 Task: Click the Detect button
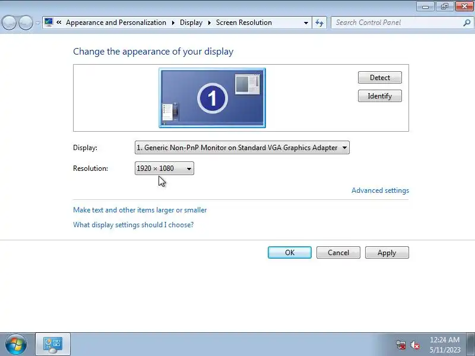click(x=380, y=78)
